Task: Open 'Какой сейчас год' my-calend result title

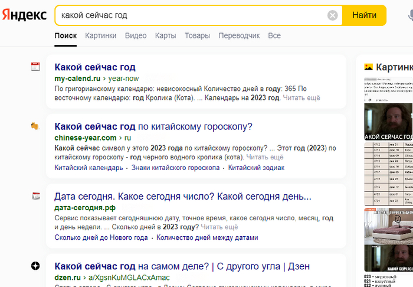Action: coord(95,67)
